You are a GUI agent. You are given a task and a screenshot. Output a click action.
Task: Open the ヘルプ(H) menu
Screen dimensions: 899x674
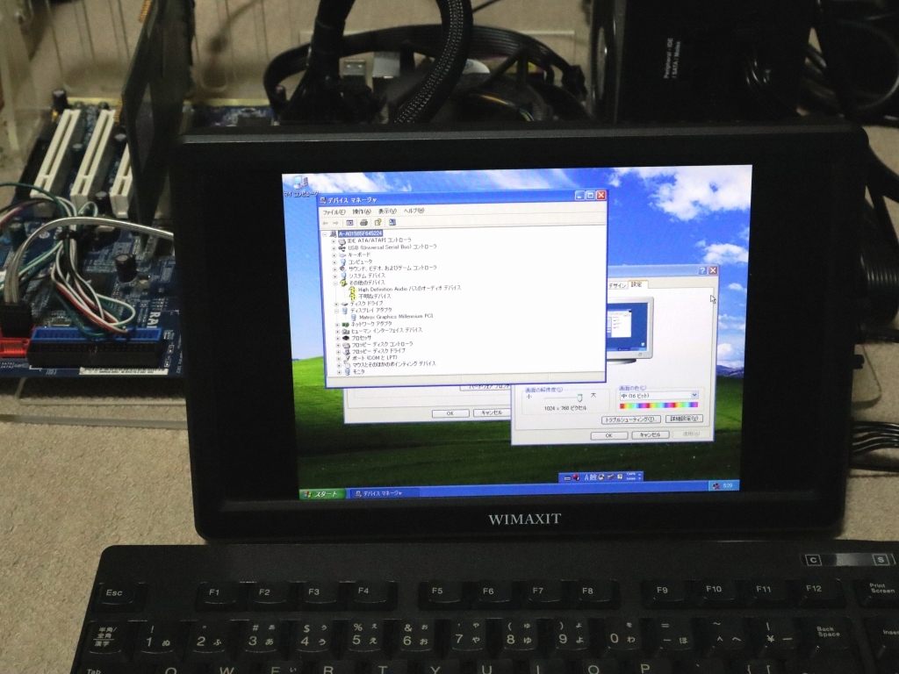(414, 211)
